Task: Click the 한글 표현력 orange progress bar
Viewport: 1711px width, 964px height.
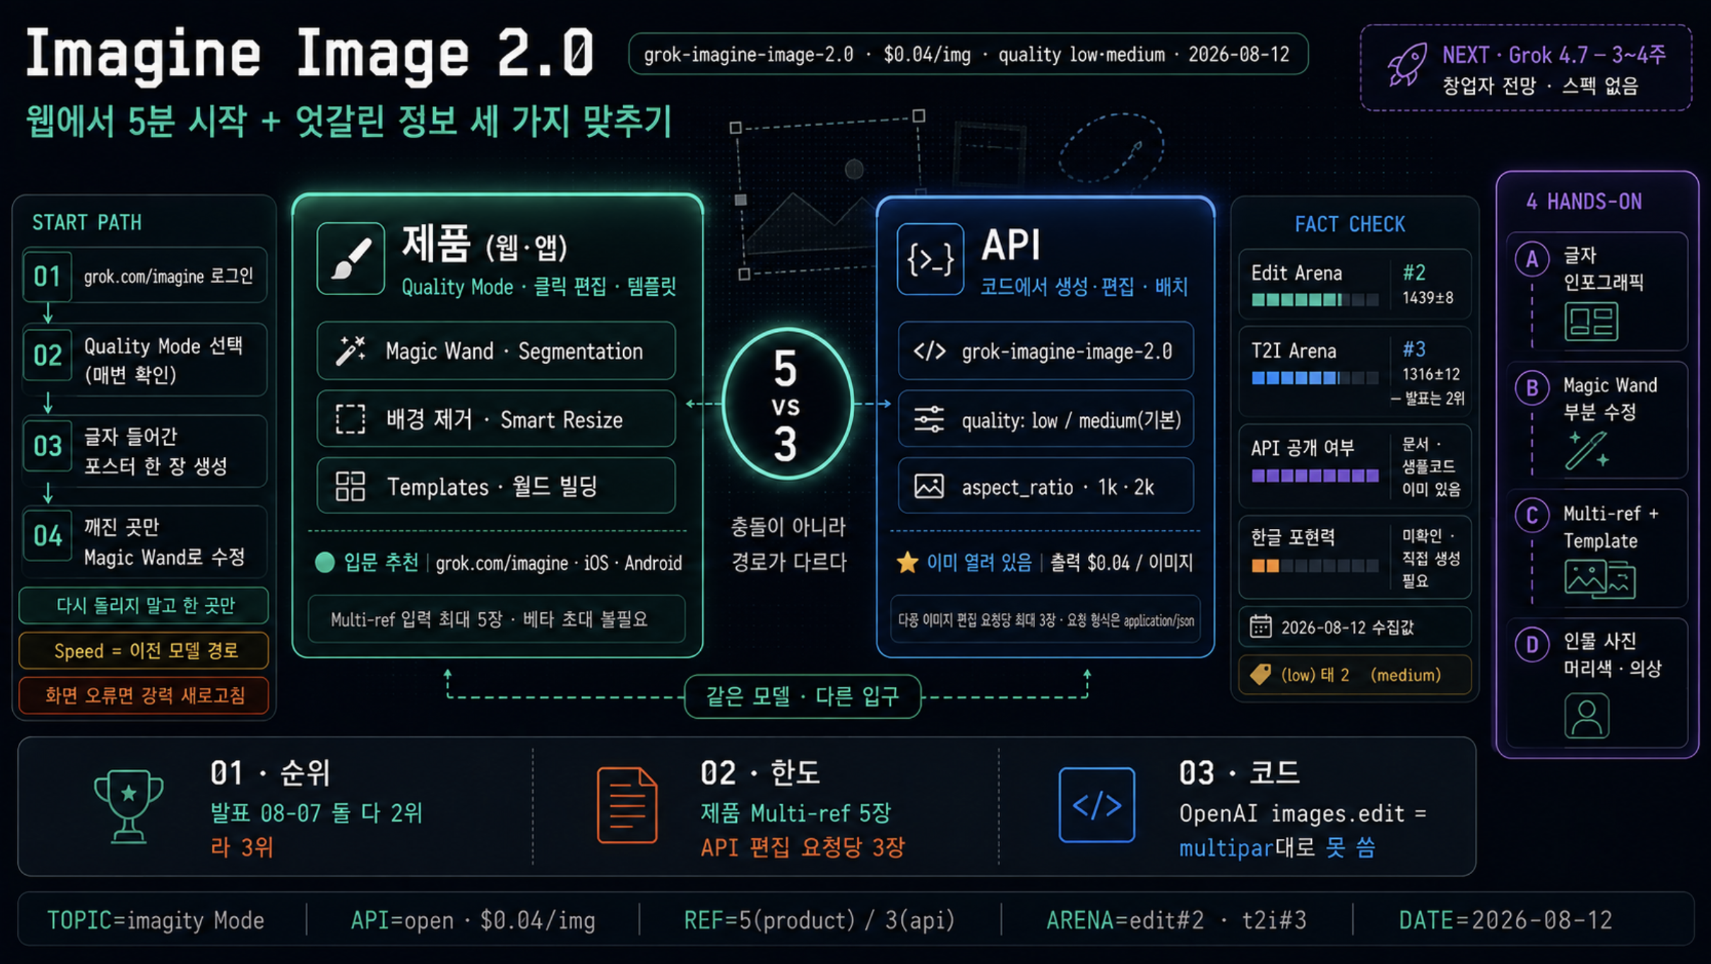Action: pyautogui.click(x=1315, y=566)
